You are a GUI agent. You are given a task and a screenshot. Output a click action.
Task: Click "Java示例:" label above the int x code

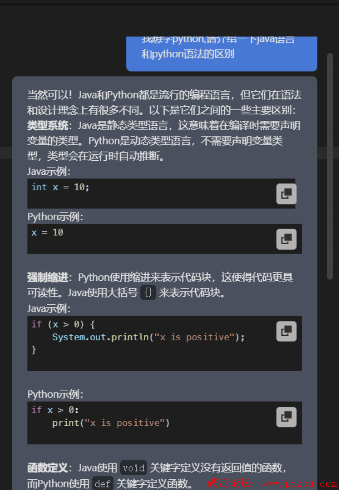click(x=49, y=171)
